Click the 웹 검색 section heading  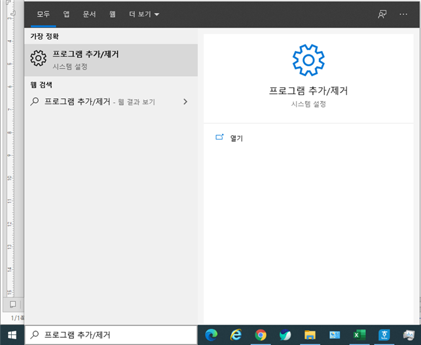point(41,85)
